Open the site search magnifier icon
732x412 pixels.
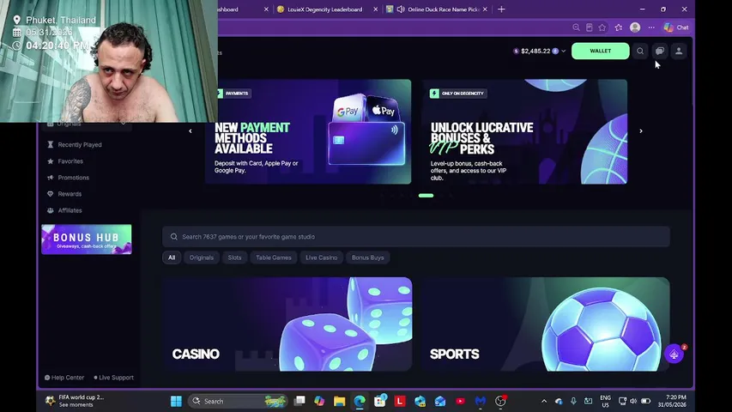tap(640, 51)
